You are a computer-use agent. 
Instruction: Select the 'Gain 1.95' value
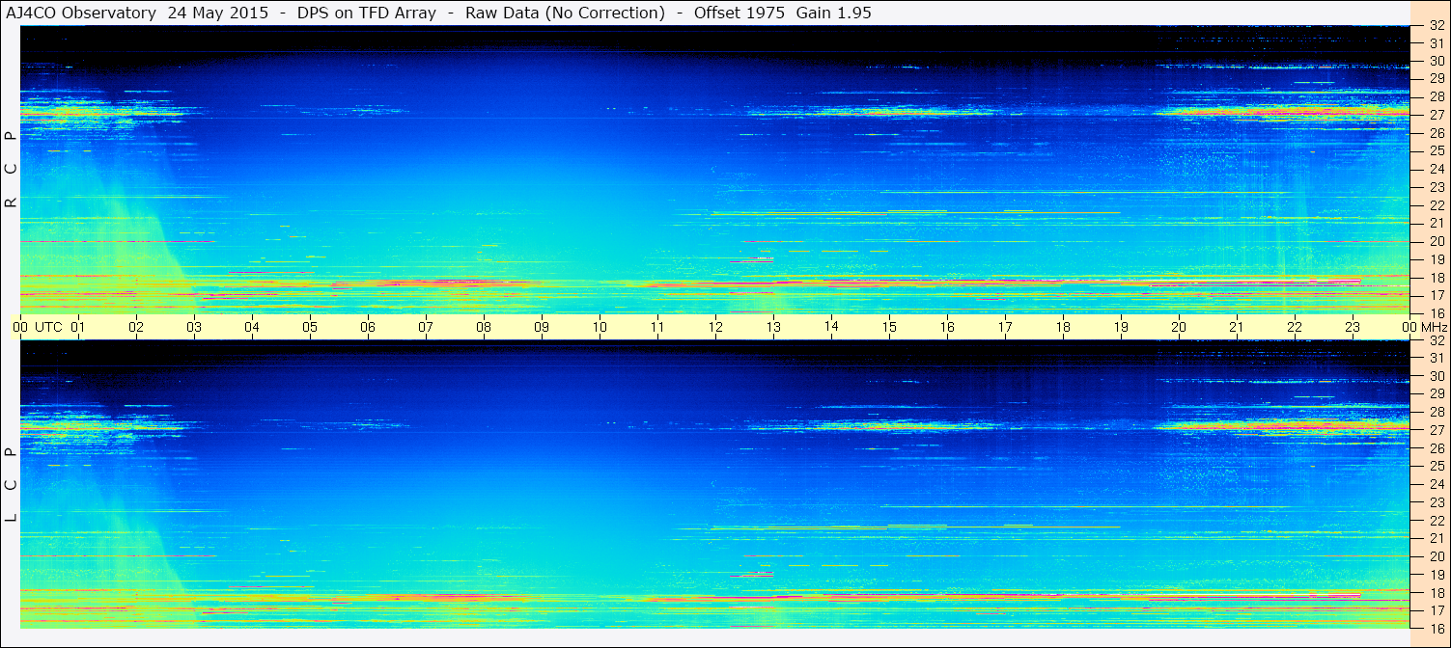pos(834,13)
